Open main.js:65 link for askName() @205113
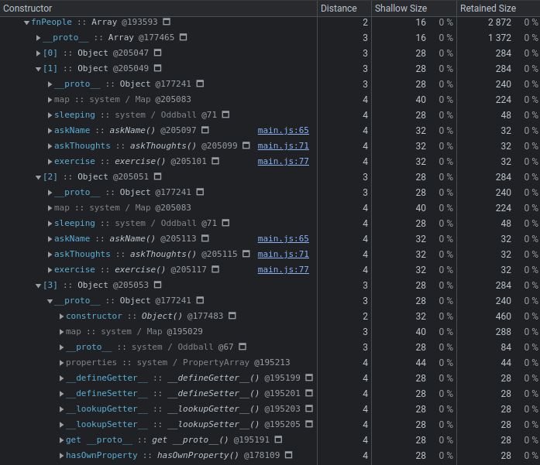 283,239
